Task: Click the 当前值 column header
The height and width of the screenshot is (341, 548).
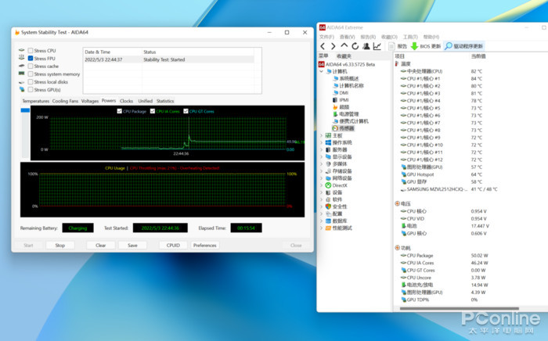Action: [478, 56]
